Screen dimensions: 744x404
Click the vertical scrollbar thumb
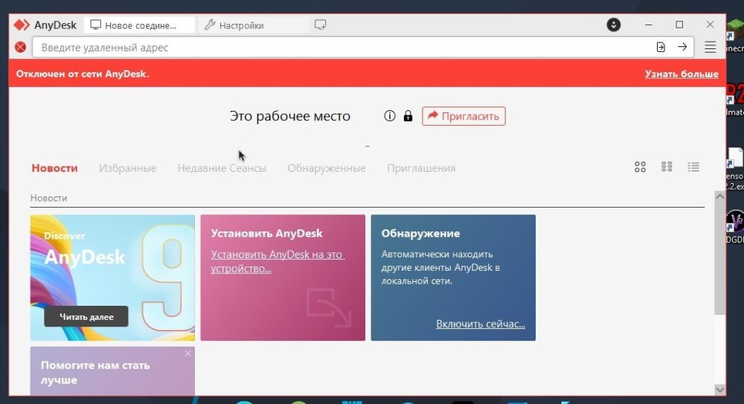click(719, 258)
